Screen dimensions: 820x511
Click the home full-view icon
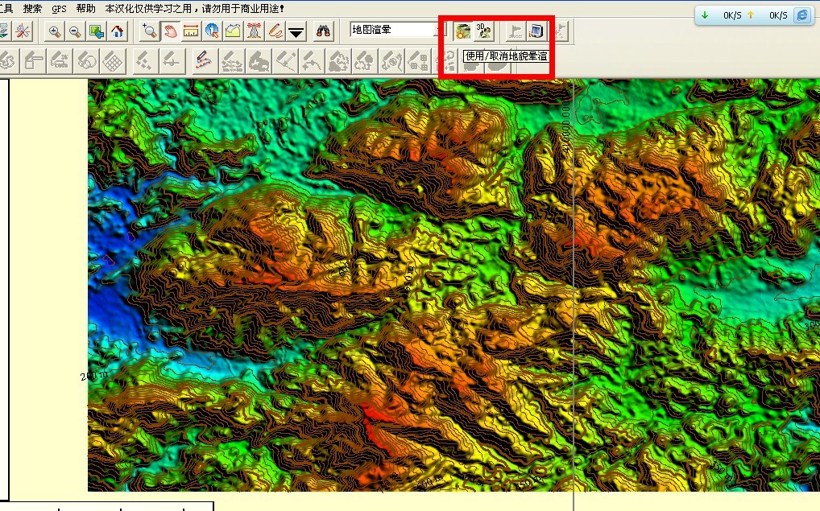coord(118,31)
